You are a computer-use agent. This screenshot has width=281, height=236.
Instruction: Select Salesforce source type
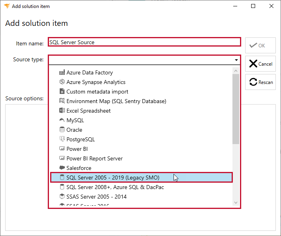[x=142, y=168]
